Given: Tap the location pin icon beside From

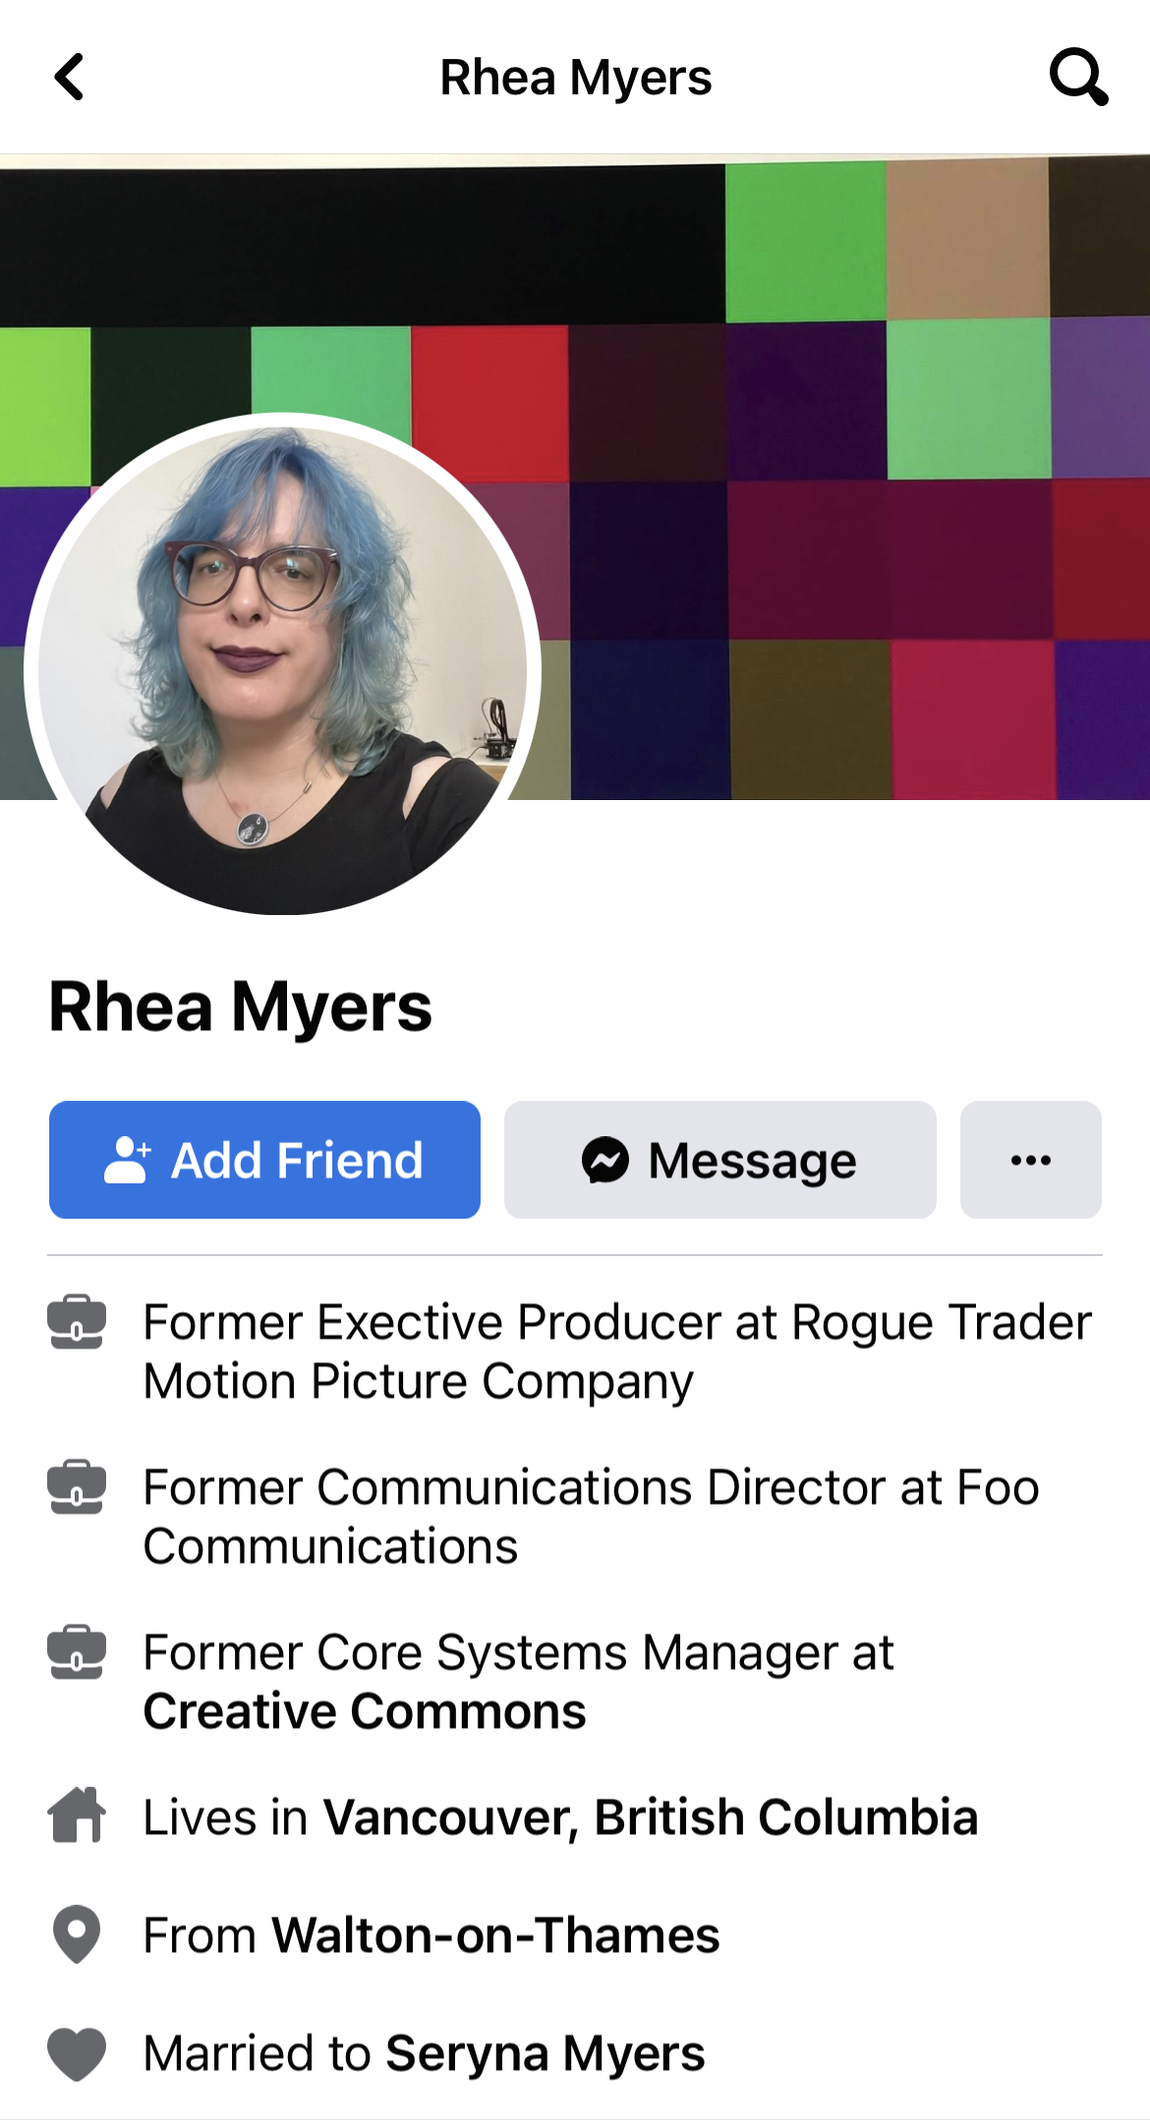Looking at the screenshot, I should (x=77, y=1934).
